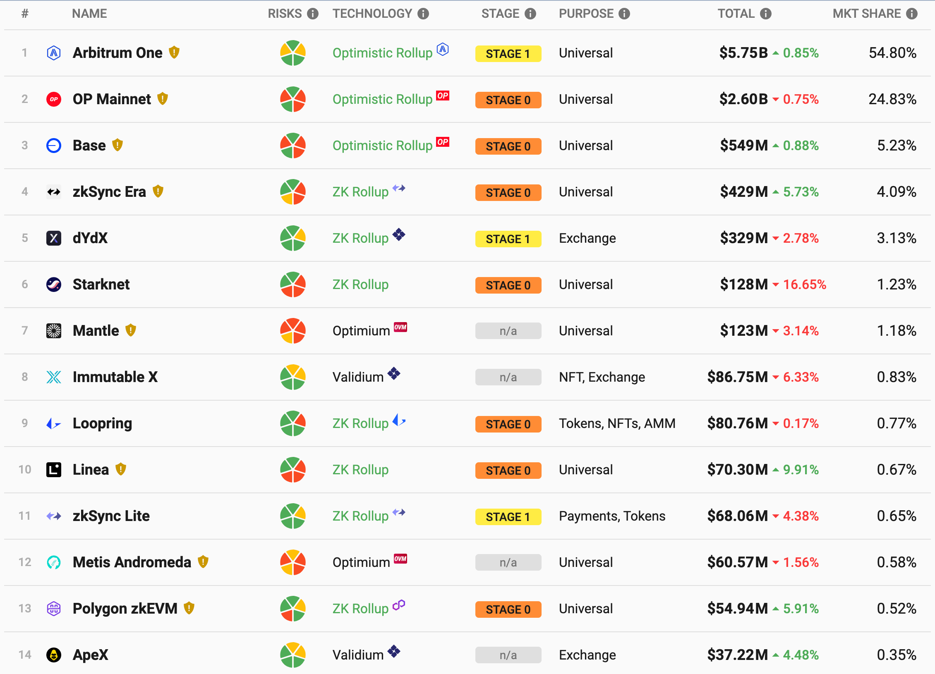The height and width of the screenshot is (674, 935).
Task: Click the n/a stage badge for Metis Andromeda
Action: click(508, 562)
